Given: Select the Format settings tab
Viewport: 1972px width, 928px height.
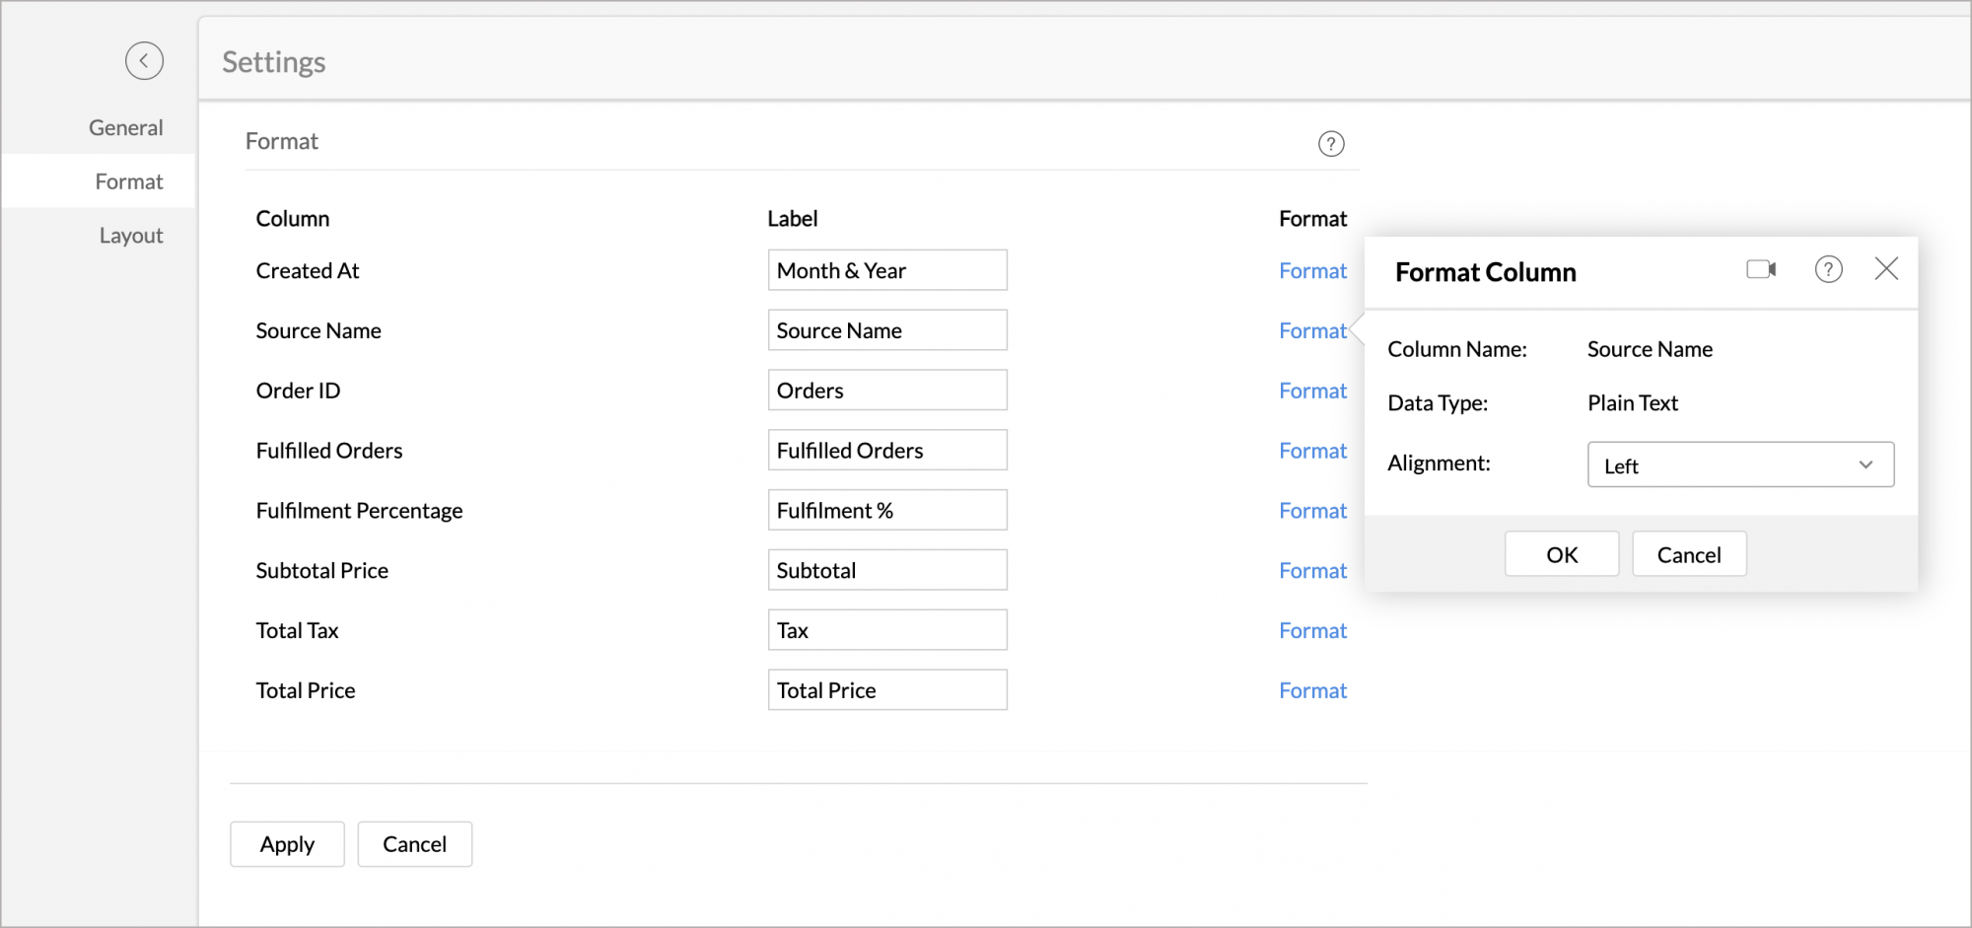Looking at the screenshot, I should point(128,181).
